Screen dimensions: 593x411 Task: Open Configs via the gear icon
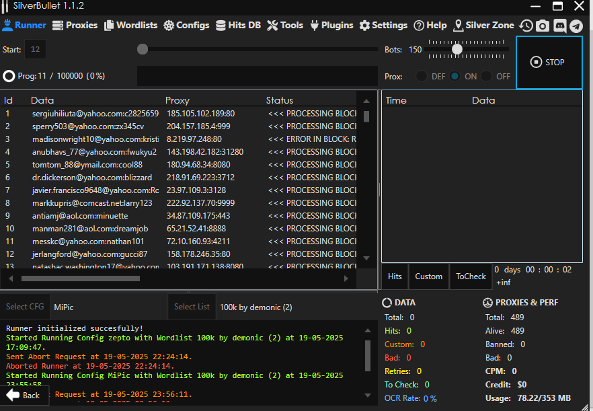pos(169,26)
